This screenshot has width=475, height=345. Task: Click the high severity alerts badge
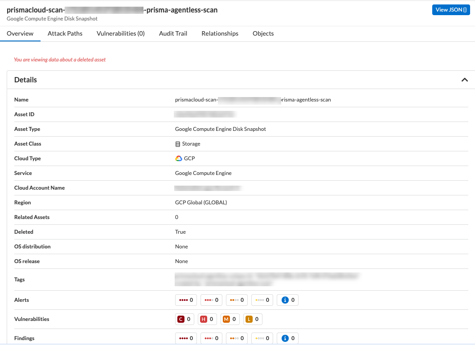pos(212,300)
